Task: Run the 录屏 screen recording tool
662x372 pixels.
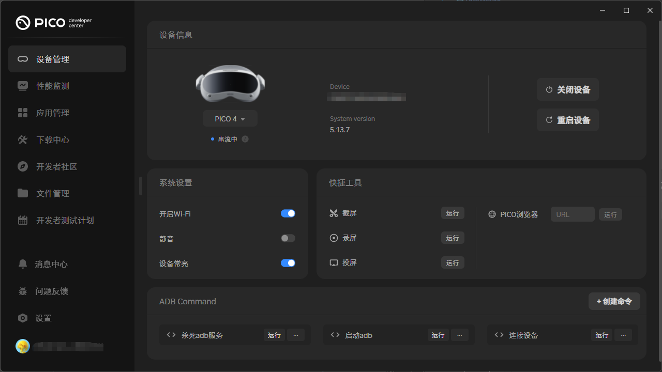Action: coord(453,238)
